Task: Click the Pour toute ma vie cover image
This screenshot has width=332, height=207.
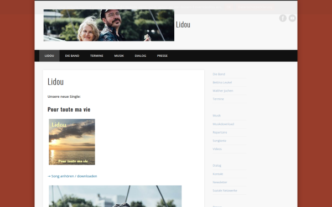Action: (72, 142)
